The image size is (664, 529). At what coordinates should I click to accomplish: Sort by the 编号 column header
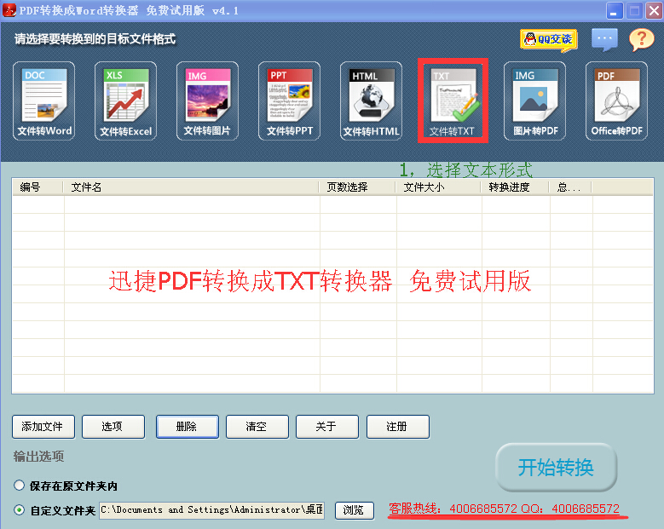pos(38,187)
